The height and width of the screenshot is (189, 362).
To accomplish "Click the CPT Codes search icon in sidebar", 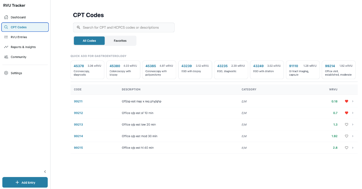I will [x=6, y=27].
